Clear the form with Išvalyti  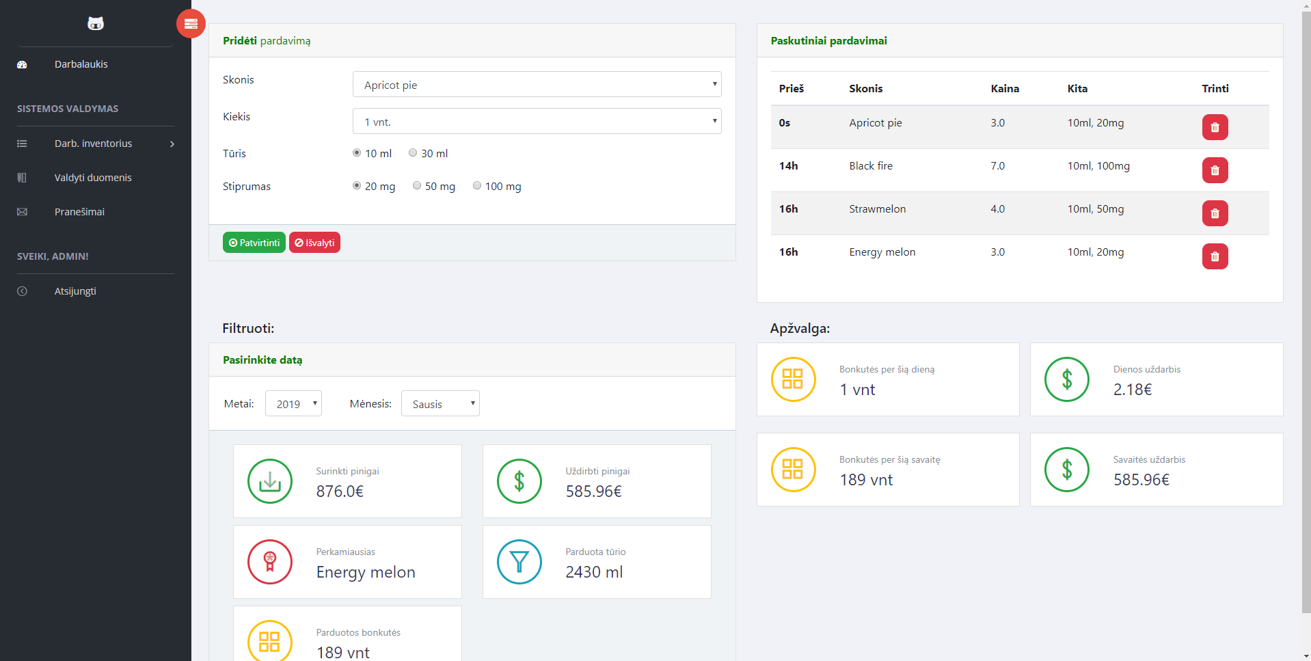[x=314, y=243]
